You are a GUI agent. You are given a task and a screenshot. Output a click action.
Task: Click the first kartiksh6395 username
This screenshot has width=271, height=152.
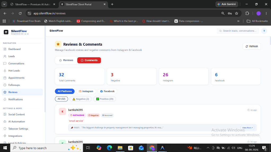(75, 110)
